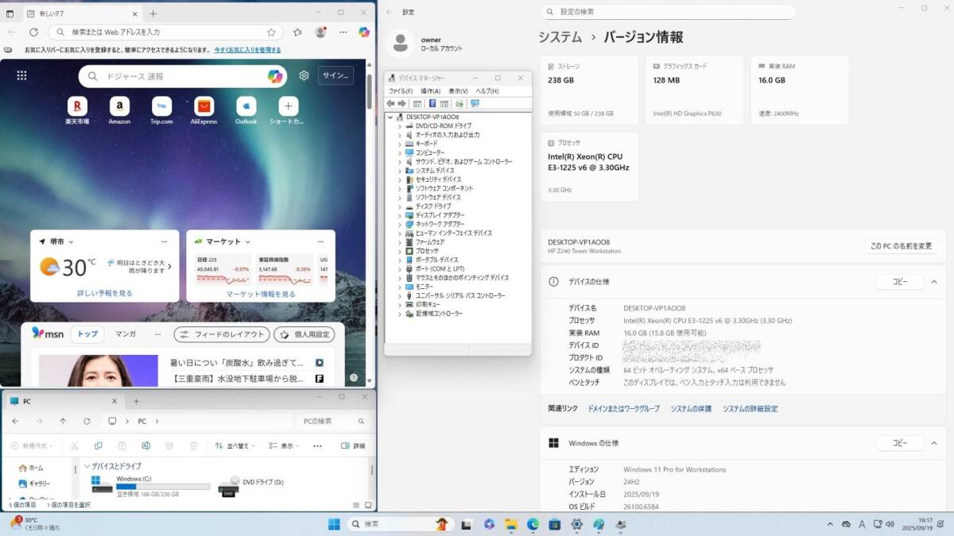The width and height of the screenshot is (954, 536).
Task: Open the Help menu in Device Manager
Action: [x=487, y=91]
